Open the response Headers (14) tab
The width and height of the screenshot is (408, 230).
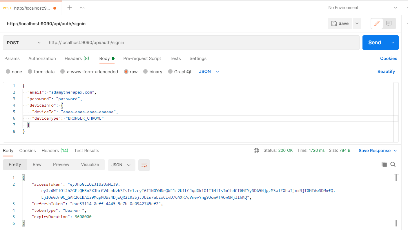[x=55, y=150]
